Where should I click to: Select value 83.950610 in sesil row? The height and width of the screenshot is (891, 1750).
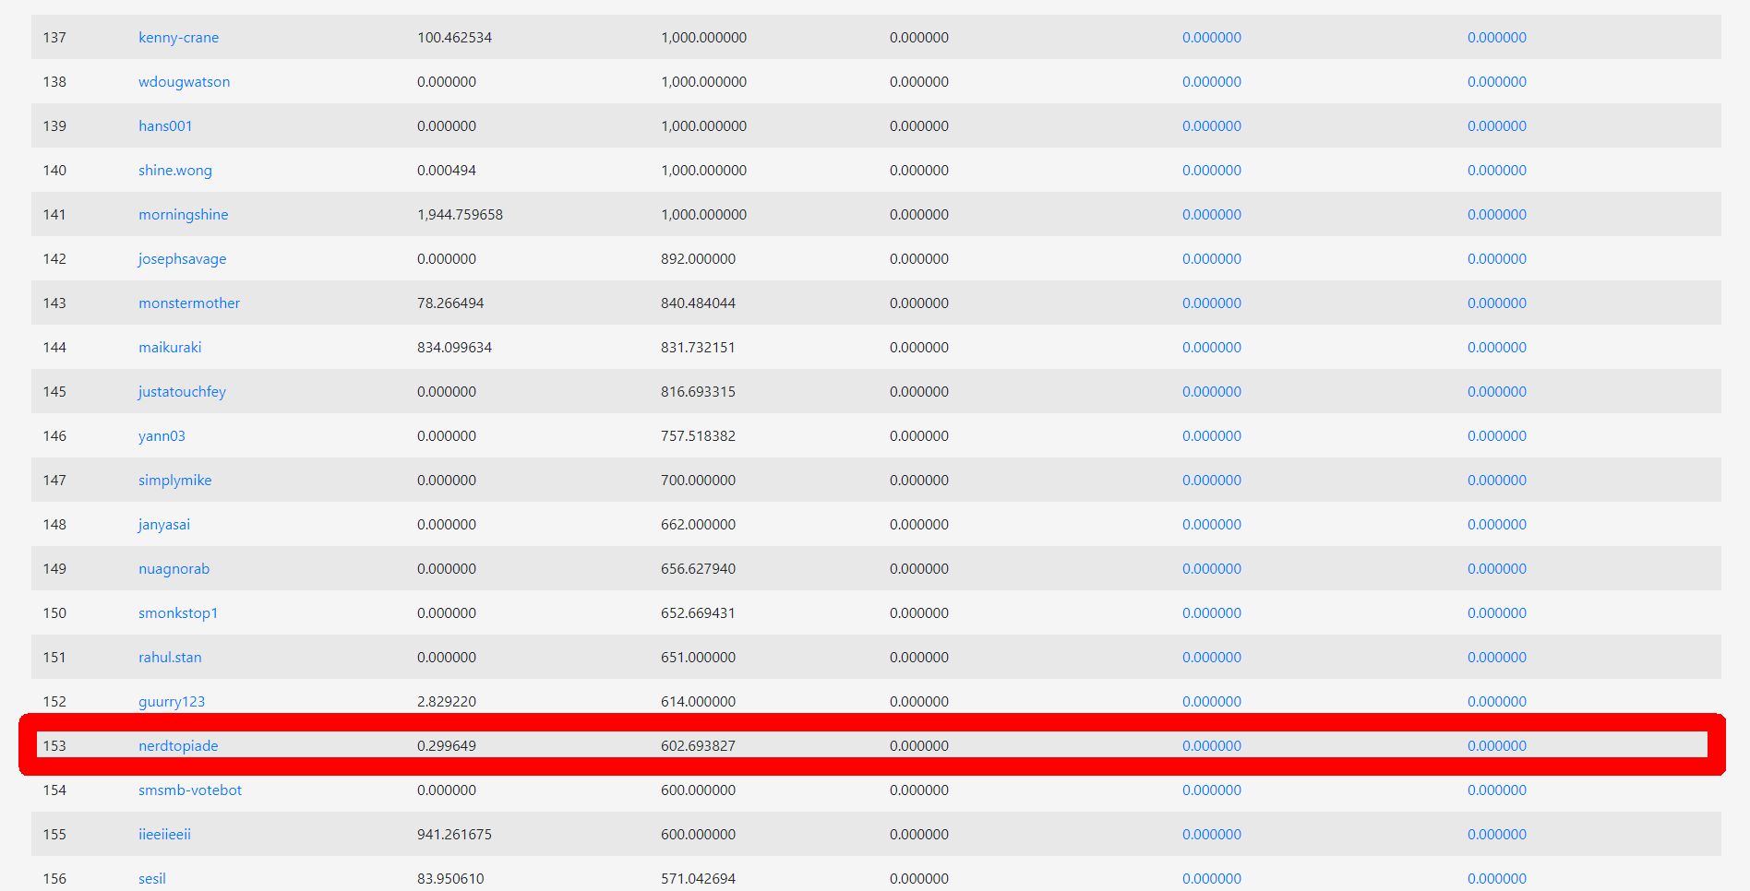click(x=450, y=879)
